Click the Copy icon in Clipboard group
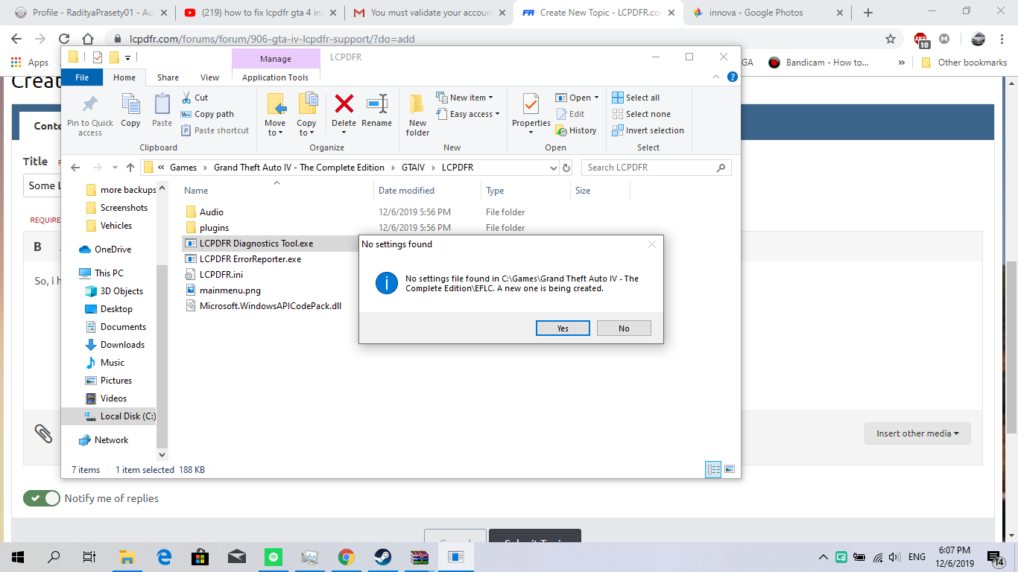1018x572 pixels. click(130, 105)
